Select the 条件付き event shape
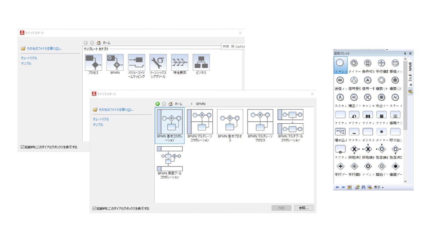Viewport: 431px width, 242px height. [368, 63]
